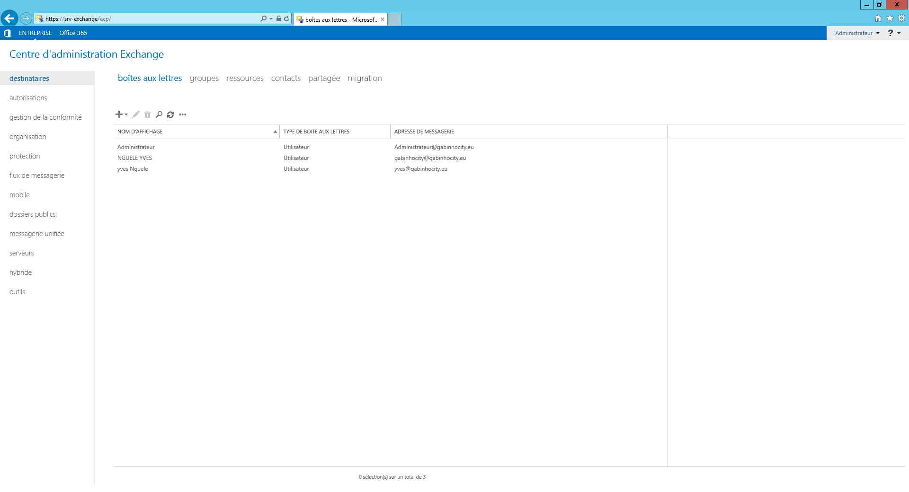The height and width of the screenshot is (492, 909).
Task: Open the 'boîtes aux lettres' tab
Action: tap(150, 78)
